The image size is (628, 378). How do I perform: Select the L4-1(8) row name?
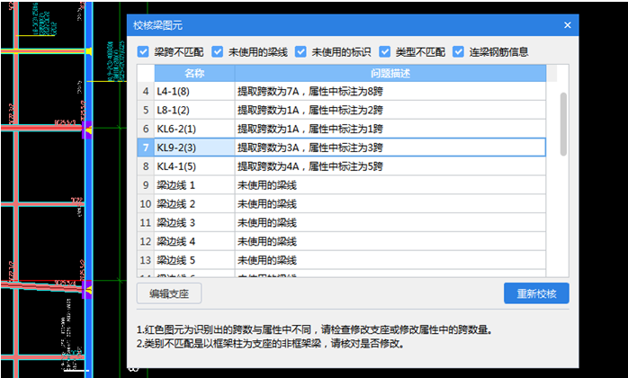click(x=173, y=92)
